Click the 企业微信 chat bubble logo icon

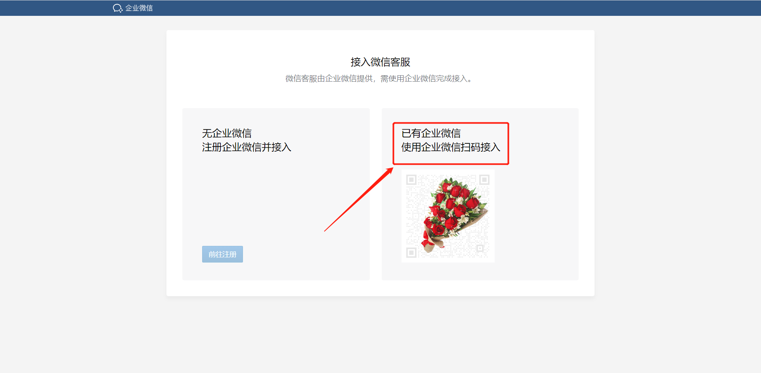point(118,8)
